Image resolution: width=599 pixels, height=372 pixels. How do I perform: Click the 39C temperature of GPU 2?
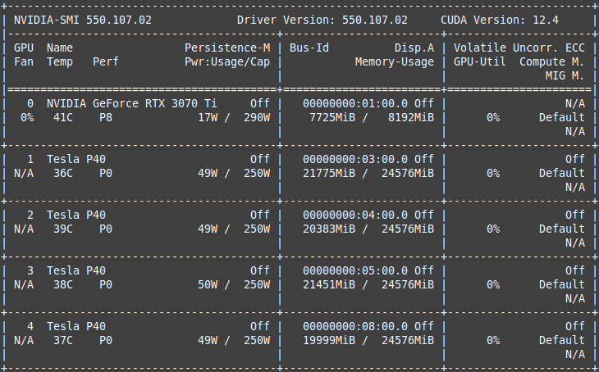click(63, 229)
